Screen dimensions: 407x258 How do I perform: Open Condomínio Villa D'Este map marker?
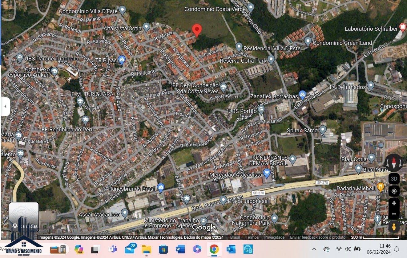(x=123, y=10)
